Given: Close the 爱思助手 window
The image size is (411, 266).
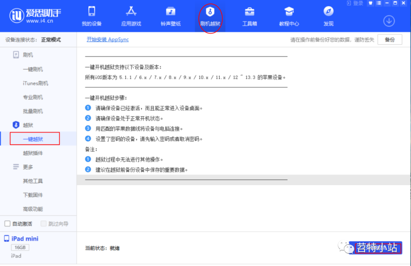Looking at the screenshot, I should (404, 3).
